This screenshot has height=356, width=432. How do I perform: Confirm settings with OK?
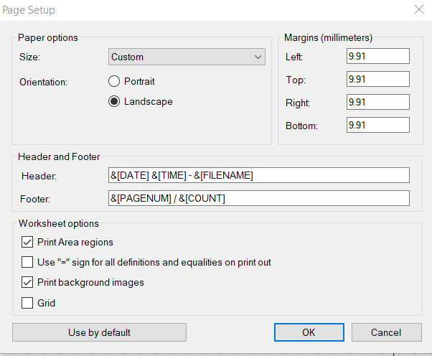point(309,332)
